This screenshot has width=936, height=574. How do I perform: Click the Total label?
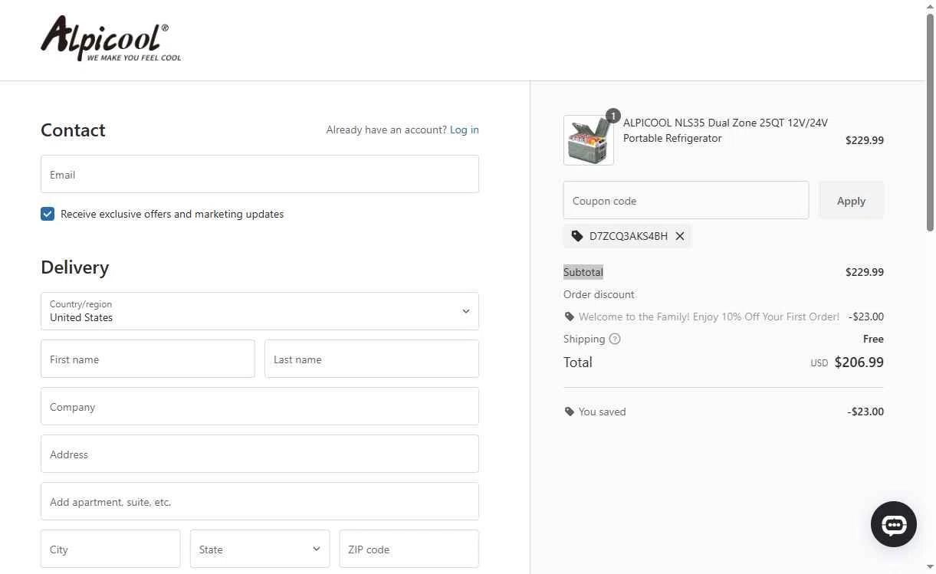click(578, 362)
